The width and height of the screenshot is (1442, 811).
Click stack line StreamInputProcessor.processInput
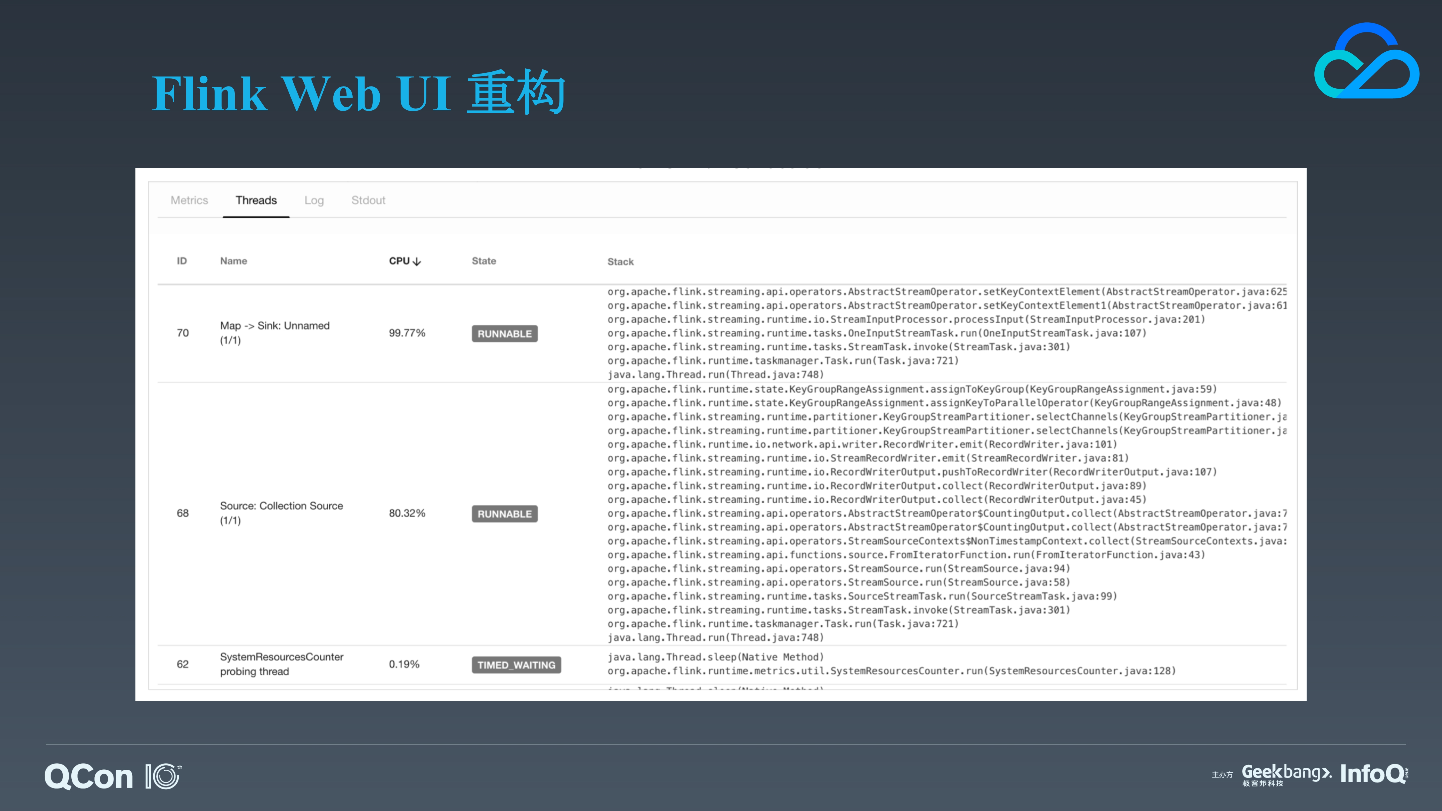pyautogui.click(x=906, y=320)
